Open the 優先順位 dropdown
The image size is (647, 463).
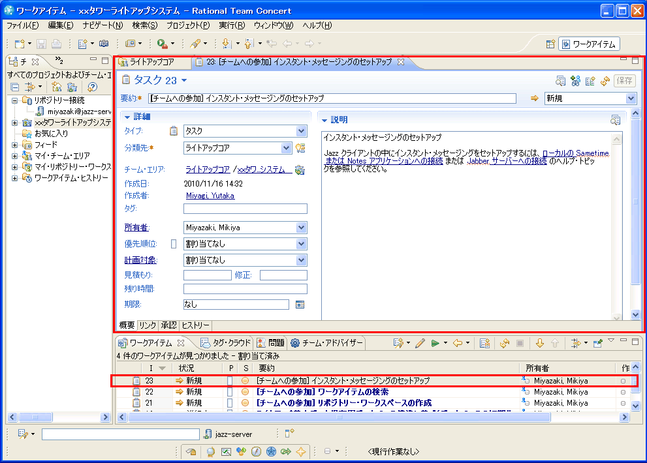301,244
